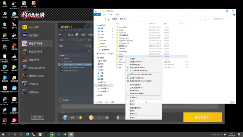
Task: Click the 返回大厅 yellow button
Action: point(203,118)
